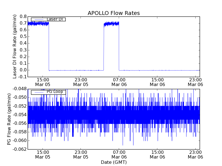Click the -0.056 tick on PG axis

click(x=19, y=123)
